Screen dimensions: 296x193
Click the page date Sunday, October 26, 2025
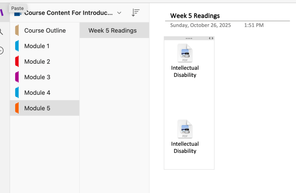200,25
